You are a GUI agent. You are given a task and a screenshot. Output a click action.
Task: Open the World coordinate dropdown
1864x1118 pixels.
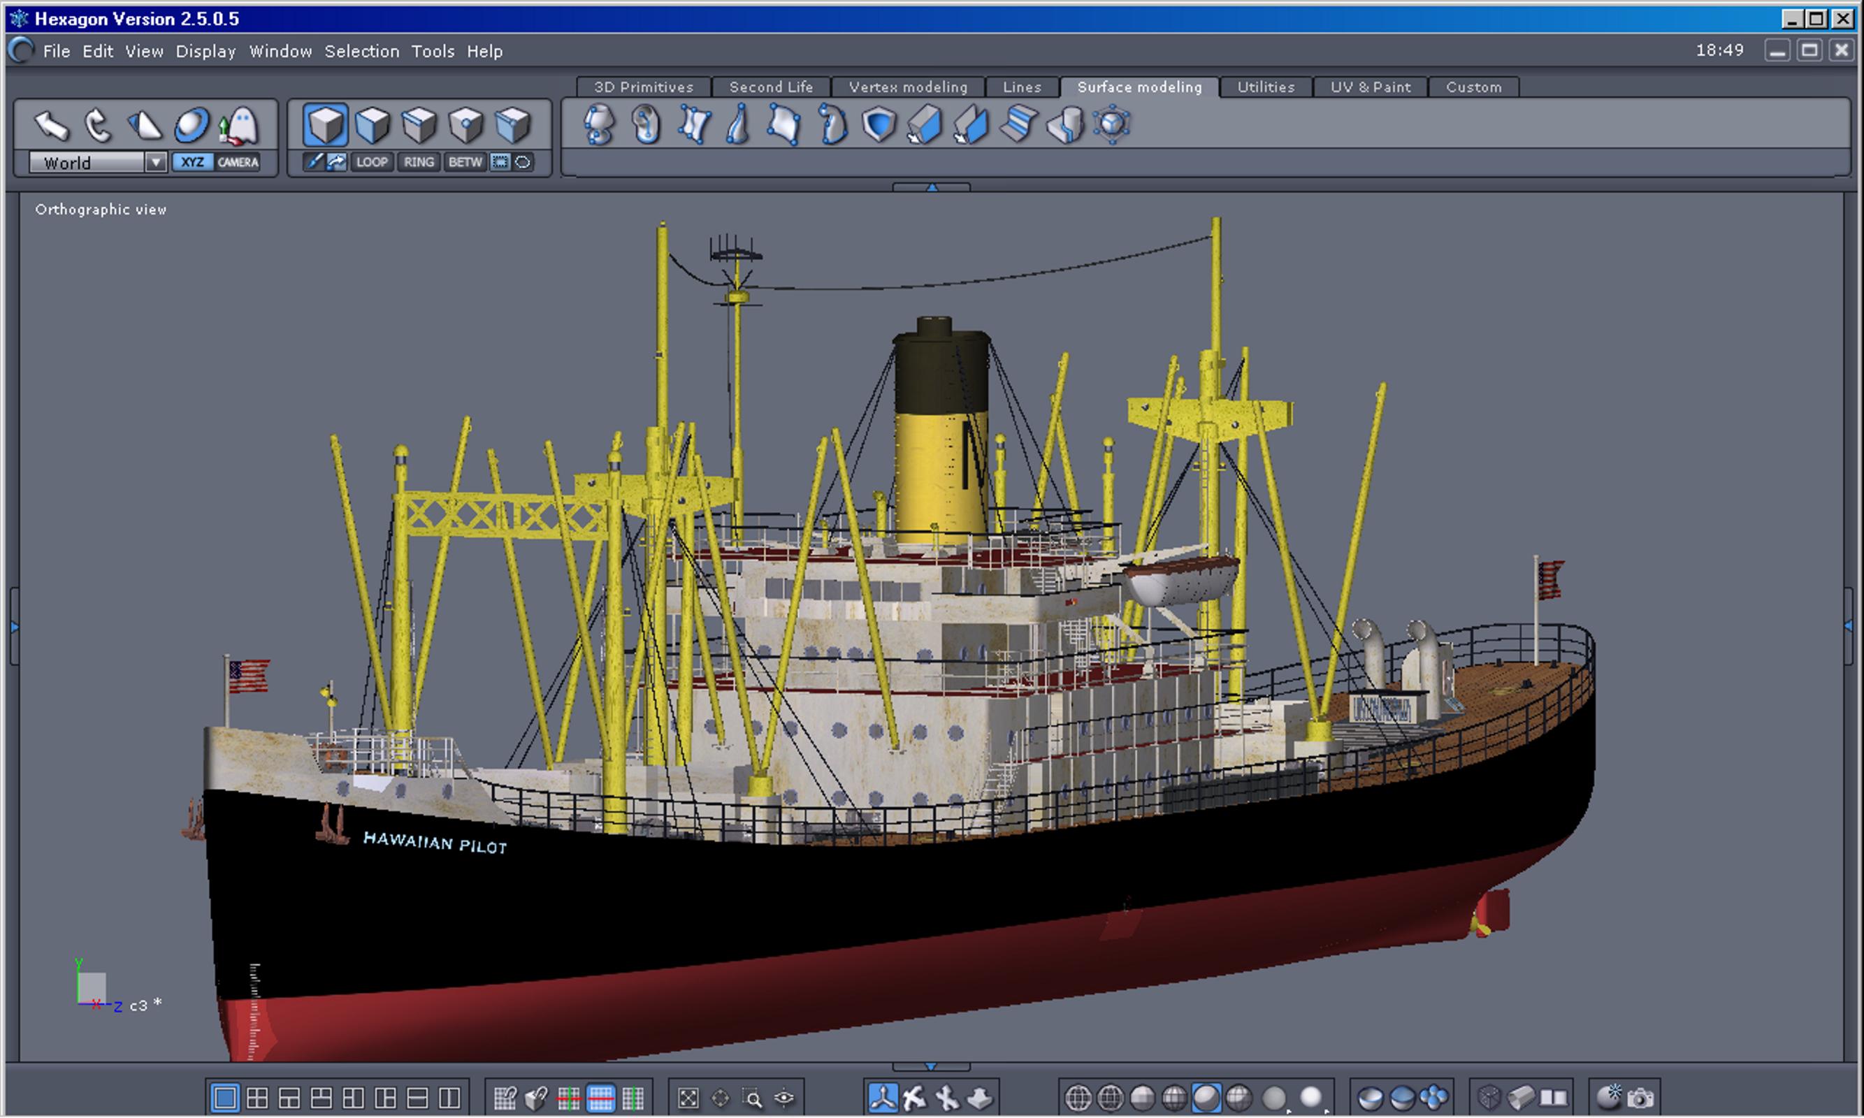click(155, 162)
